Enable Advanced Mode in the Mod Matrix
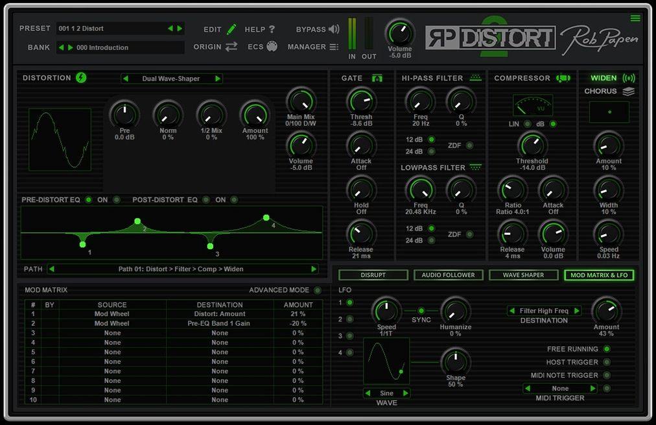Screen dimensions: 656x425 [317, 290]
